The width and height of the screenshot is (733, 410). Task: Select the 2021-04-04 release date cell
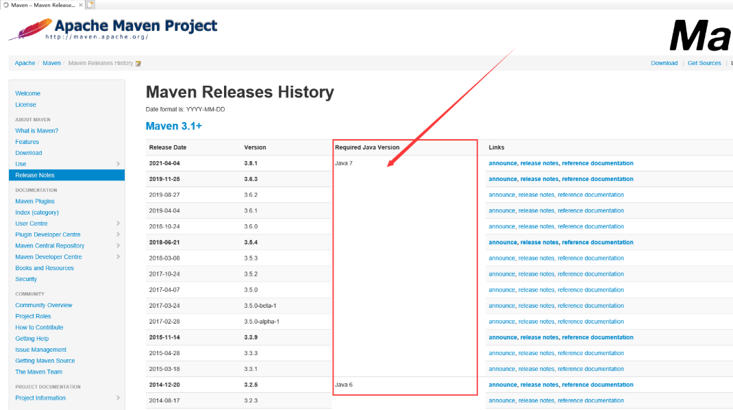[164, 163]
